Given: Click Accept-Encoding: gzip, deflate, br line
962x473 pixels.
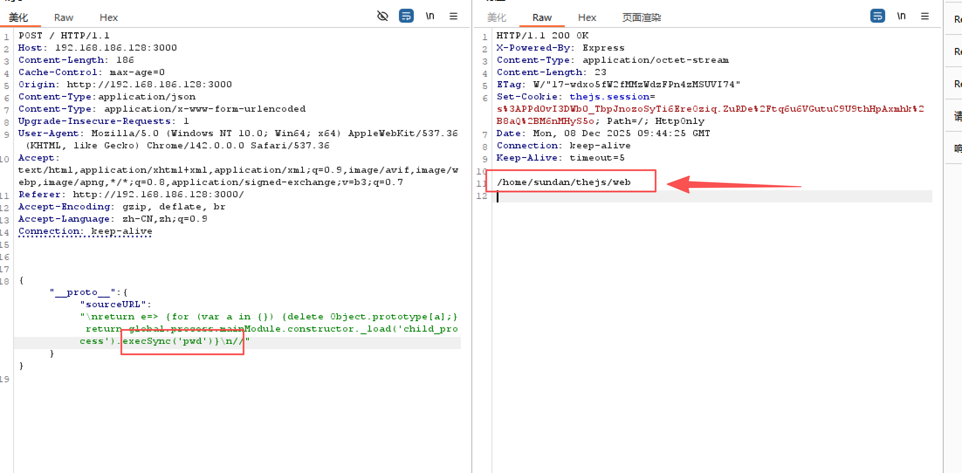Looking at the screenshot, I should point(122,206).
